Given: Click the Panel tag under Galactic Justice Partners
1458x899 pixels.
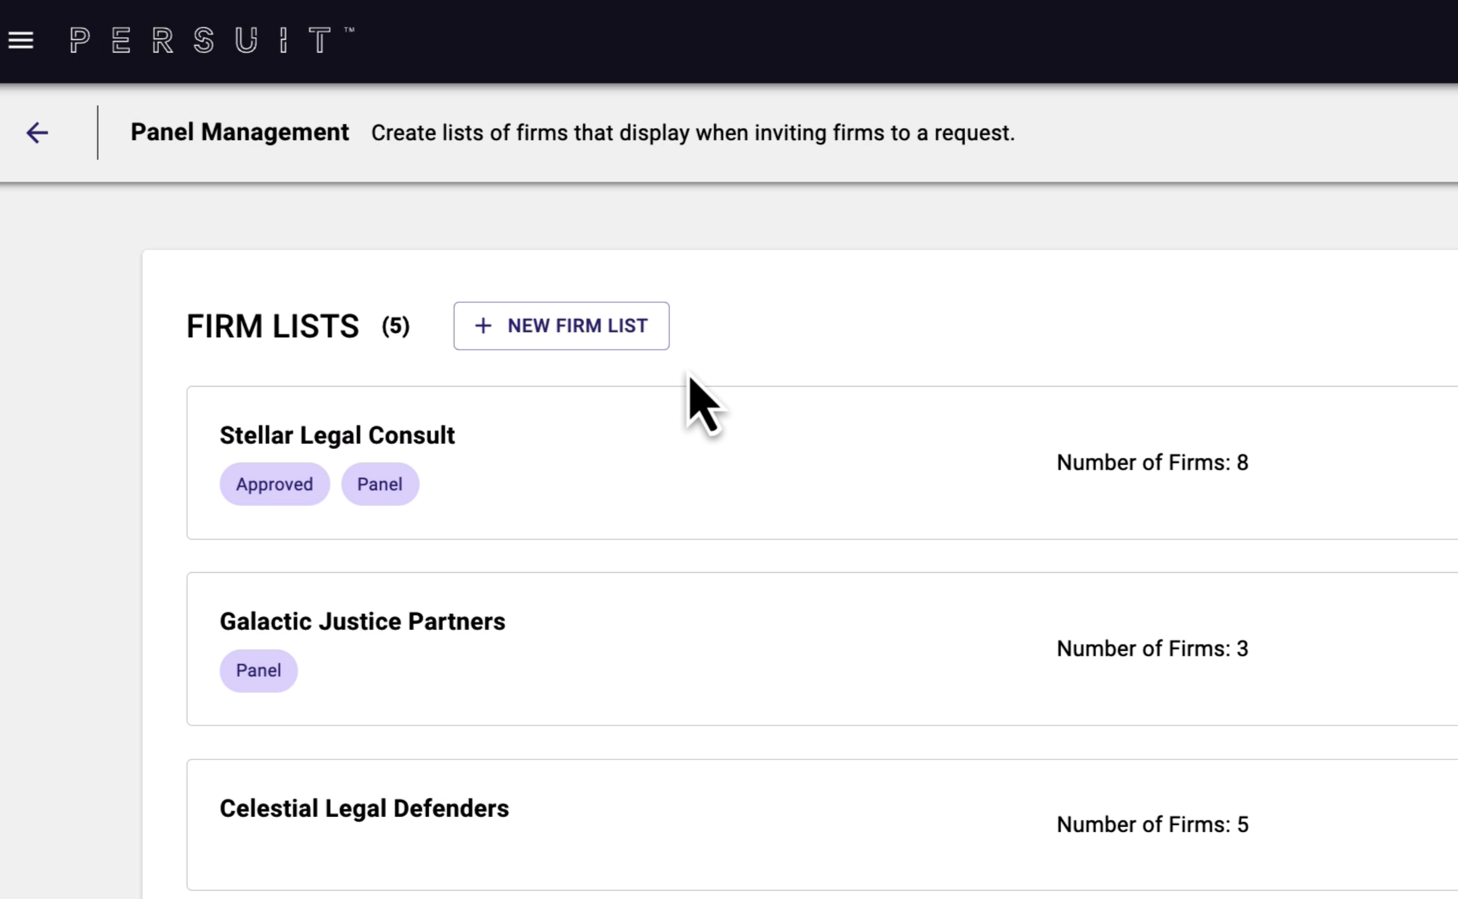Looking at the screenshot, I should (x=258, y=670).
